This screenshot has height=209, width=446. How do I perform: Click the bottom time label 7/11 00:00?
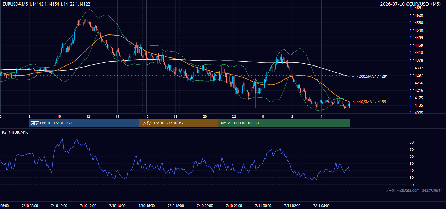pyautogui.click(x=263, y=206)
